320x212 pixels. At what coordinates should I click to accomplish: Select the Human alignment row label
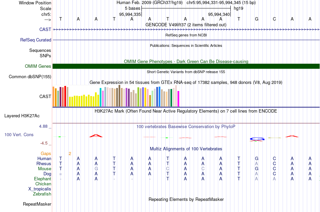pyautogui.click(x=44, y=159)
